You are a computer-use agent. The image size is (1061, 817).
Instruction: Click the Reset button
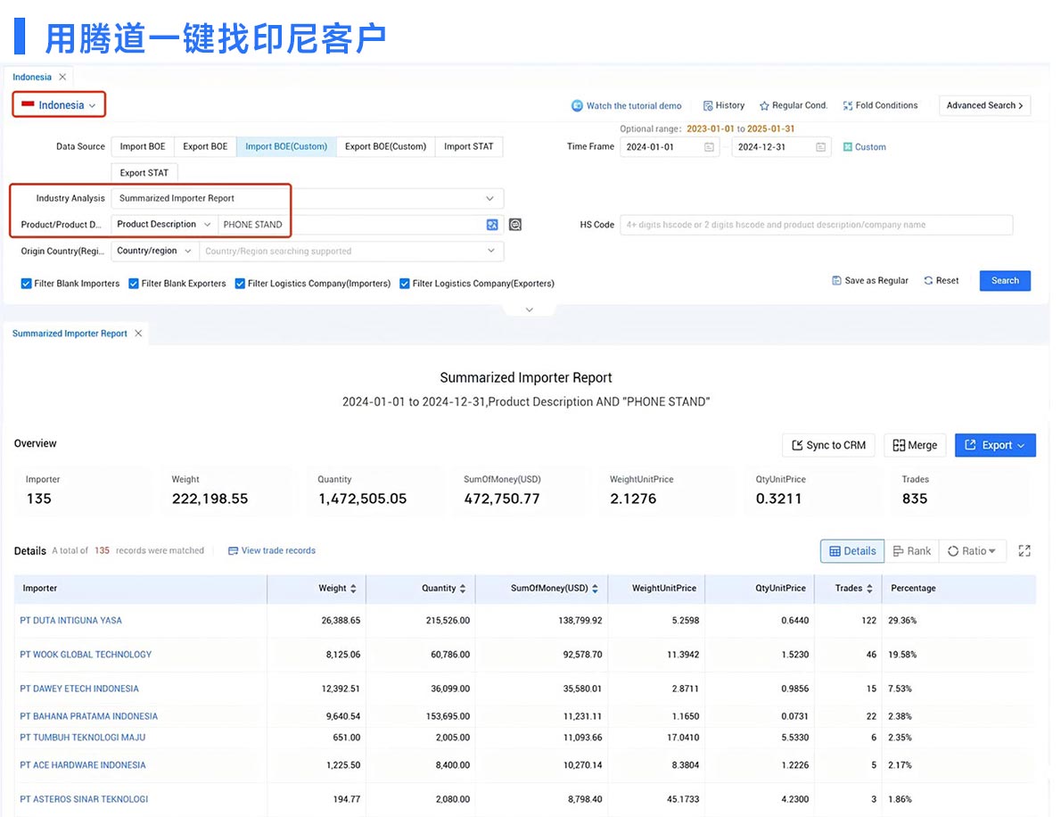coord(942,280)
